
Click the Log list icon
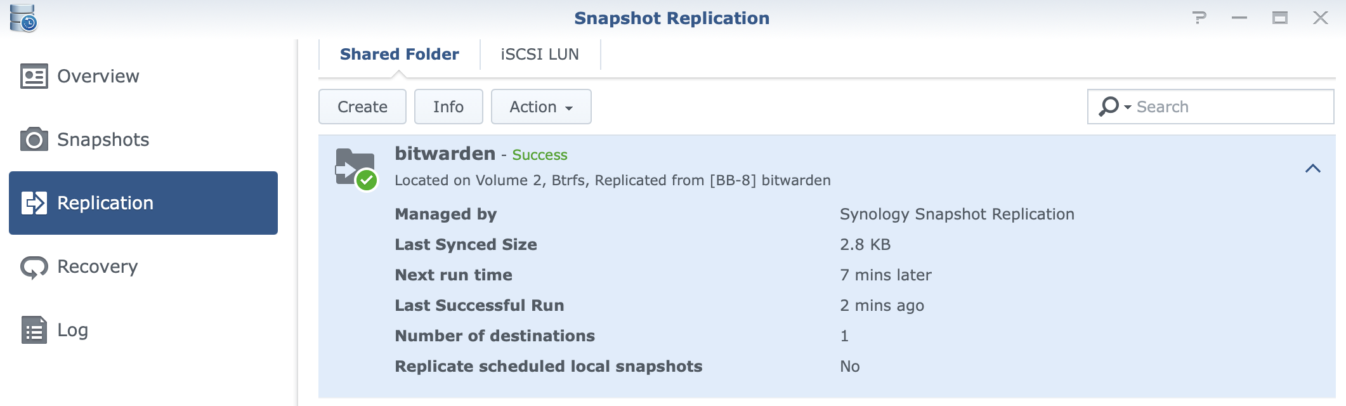pyautogui.click(x=34, y=330)
